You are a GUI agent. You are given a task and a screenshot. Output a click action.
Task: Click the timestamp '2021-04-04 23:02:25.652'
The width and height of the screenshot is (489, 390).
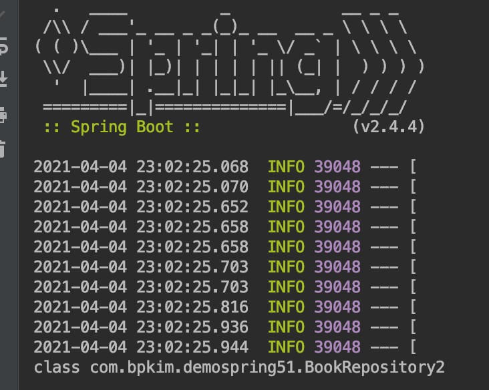click(141, 207)
